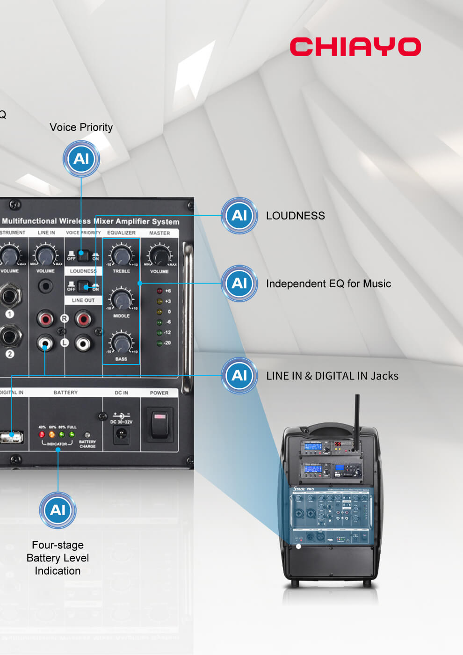The image size is (463, 655).
Task: Click AI badge above Four-stage Battery Level Indication
Action: click(x=58, y=510)
